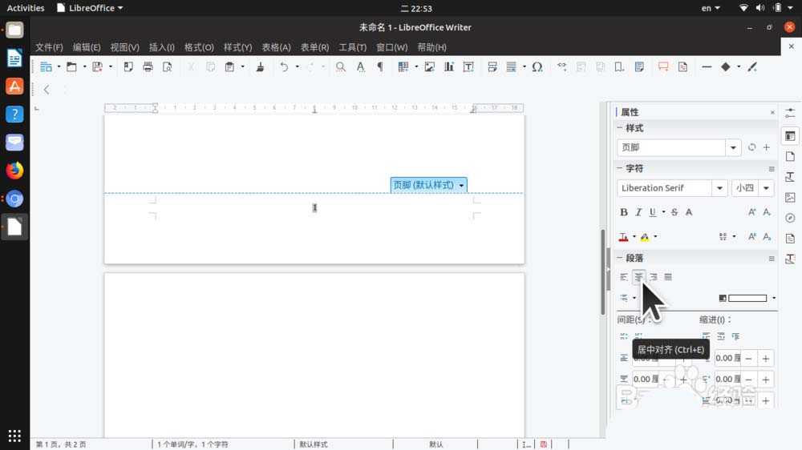Viewport: 802px width, 450px height.
Task: Click the Insert Image toolbar icon
Action: tap(430, 67)
